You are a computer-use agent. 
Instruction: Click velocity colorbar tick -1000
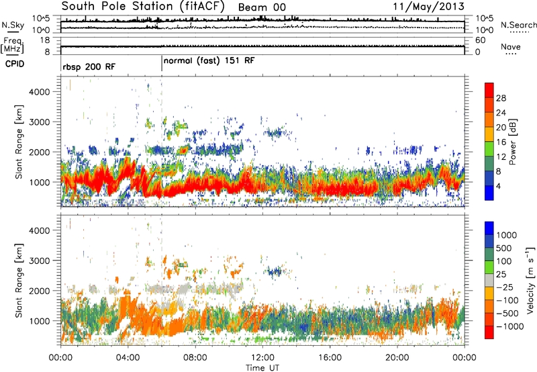(510, 326)
